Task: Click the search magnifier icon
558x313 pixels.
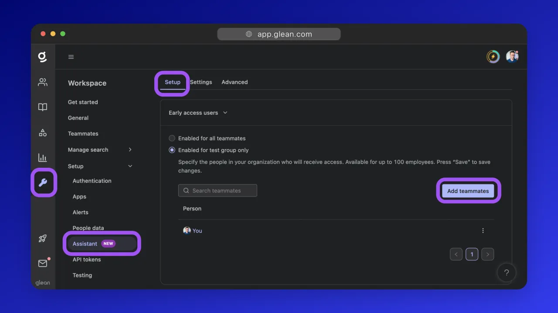Action: (x=186, y=190)
